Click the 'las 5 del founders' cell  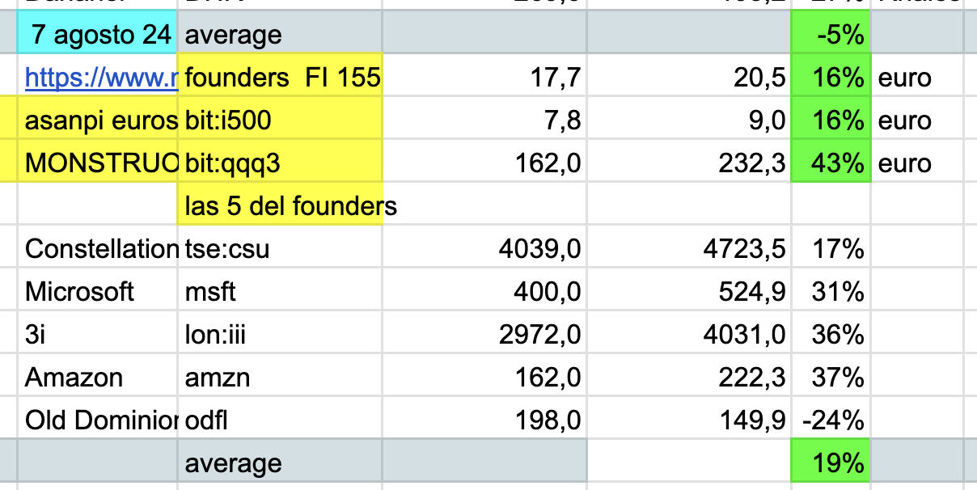click(280, 206)
